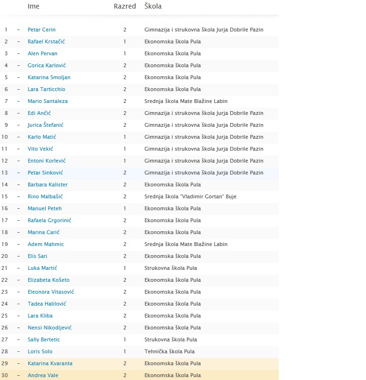Open the Marina Carić link
Screen dimensions: 366x380
(43, 232)
